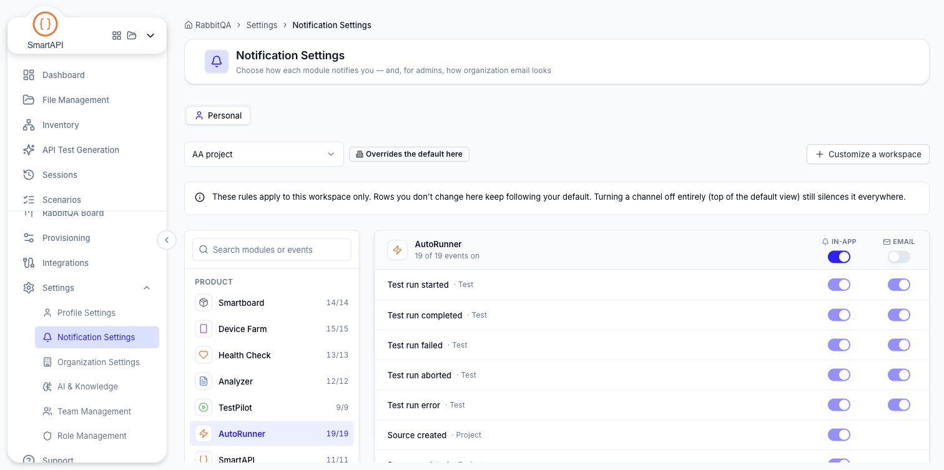Click the Analyzer document icon

tap(204, 381)
